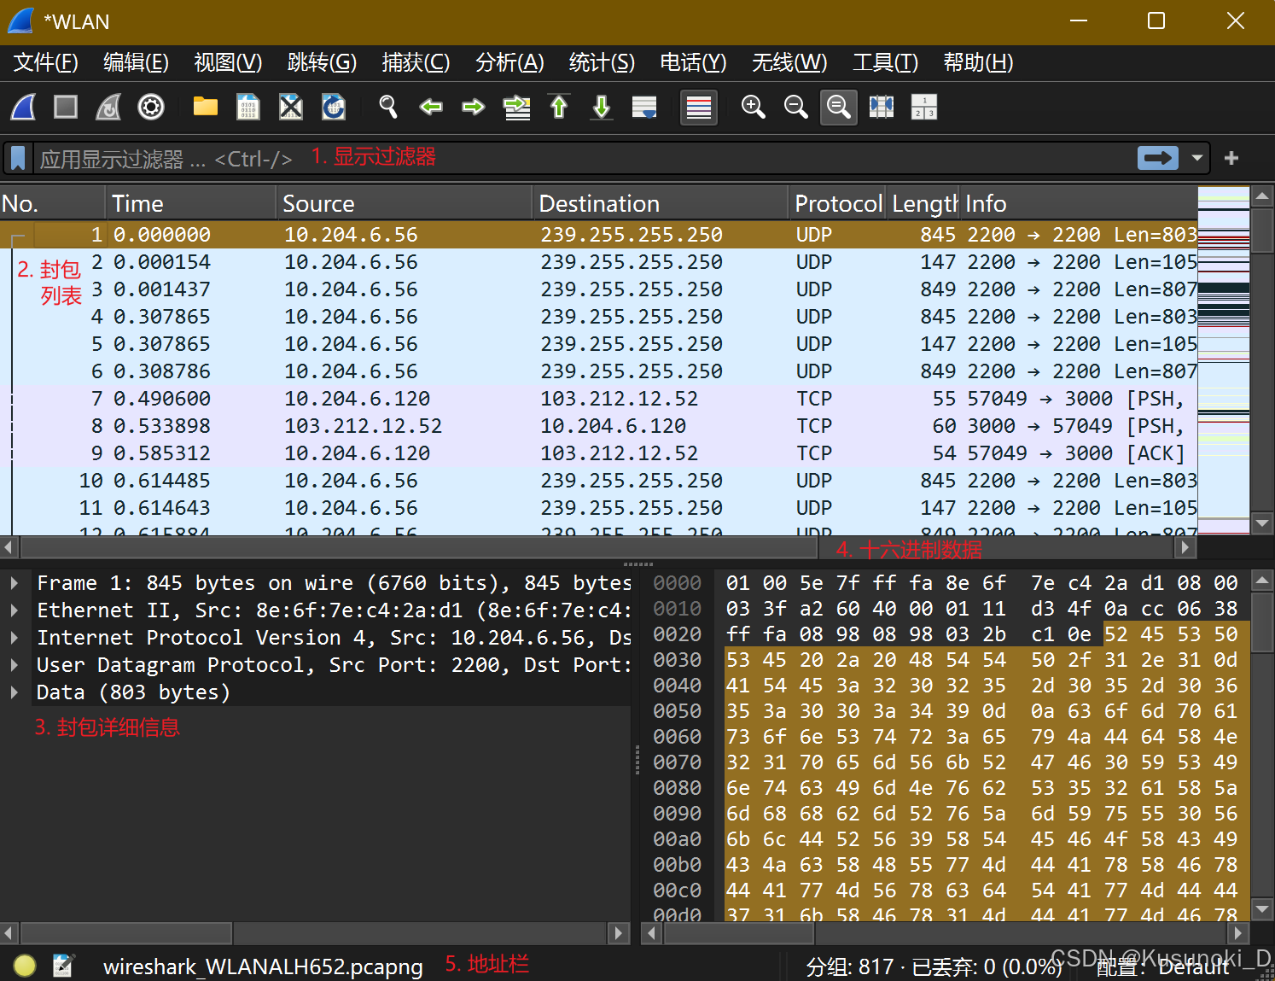This screenshot has height=981, width=1275.
Task: Click packet list vertical scrollbar down arrow
Action: pyautogui.click(x=1263, y=523)
